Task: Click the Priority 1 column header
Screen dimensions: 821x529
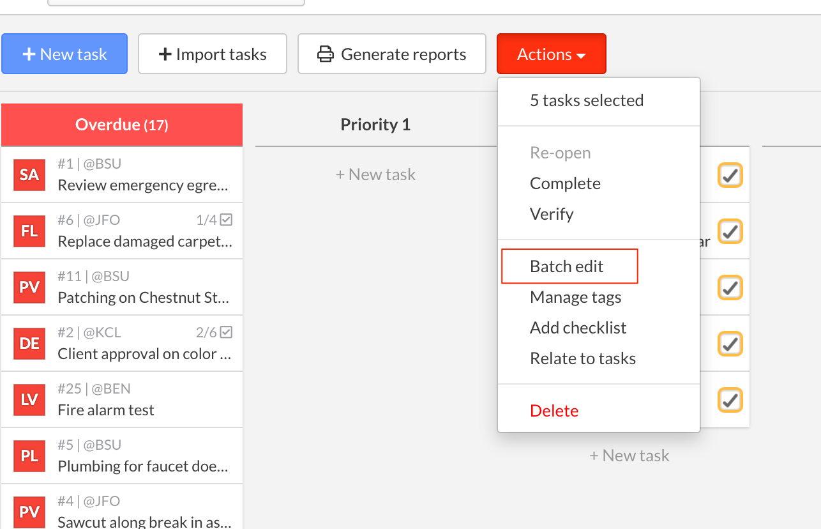Action: click(375, 125)
